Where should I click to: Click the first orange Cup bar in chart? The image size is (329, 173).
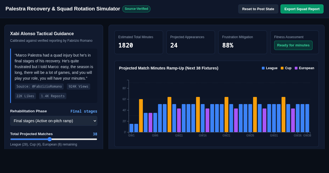pos(141,116)
